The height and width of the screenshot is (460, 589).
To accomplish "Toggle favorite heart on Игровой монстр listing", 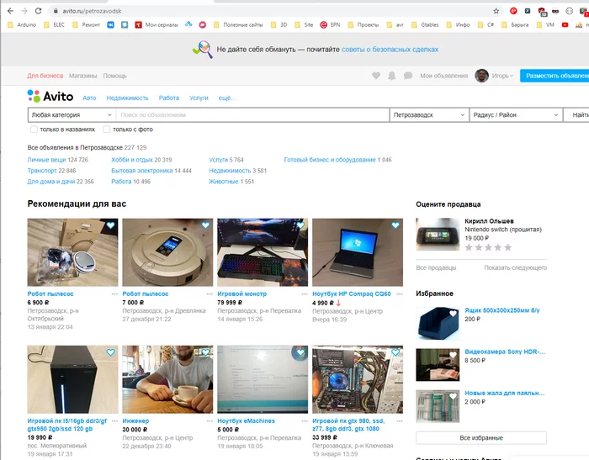I will 300,225.
